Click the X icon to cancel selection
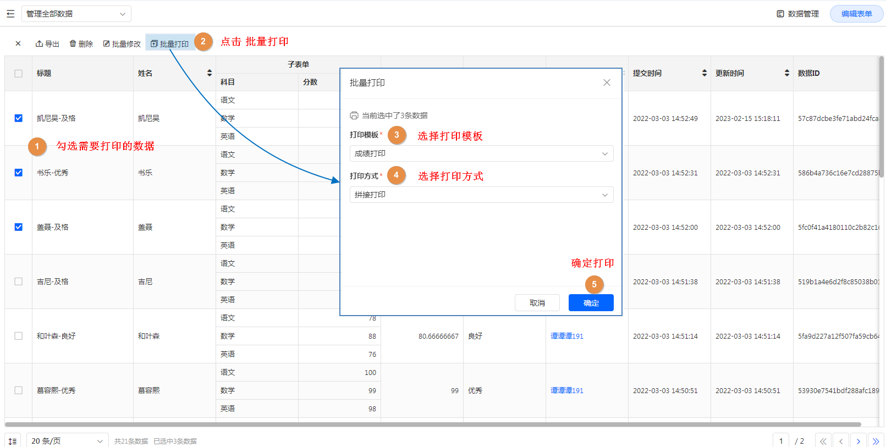Image resolution: width=886 pixels, height=447 pixels. click(18, 43)
